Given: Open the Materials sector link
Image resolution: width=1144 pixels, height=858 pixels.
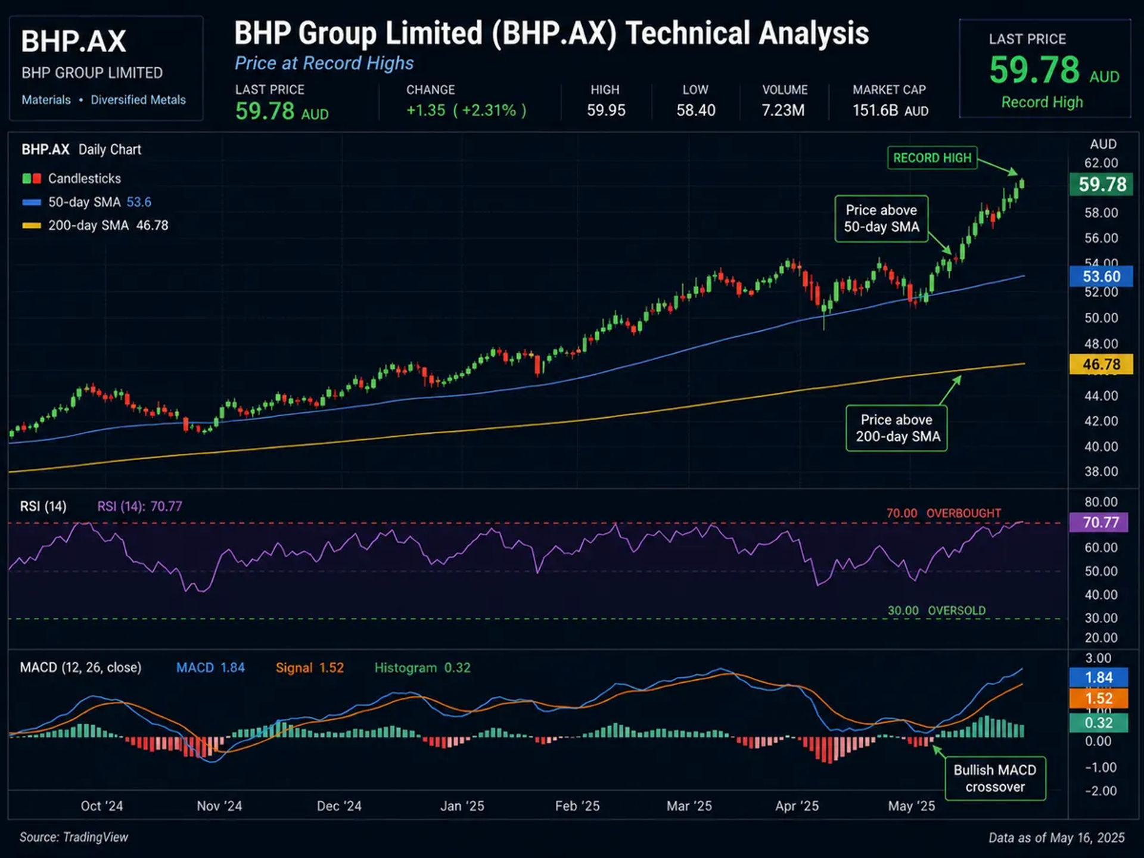Looking at the screenshot, I should 46,100.
